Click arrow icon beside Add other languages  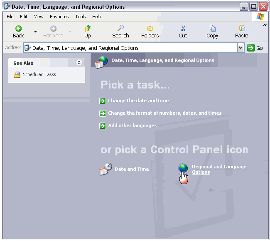[x=103, y=126]
